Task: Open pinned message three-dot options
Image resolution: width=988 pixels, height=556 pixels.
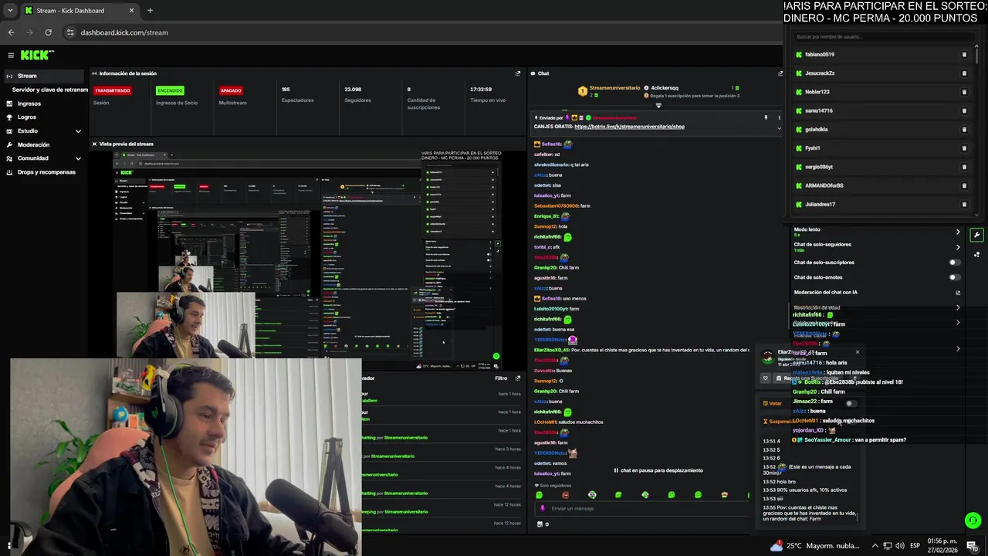Action: click(778, 117)
